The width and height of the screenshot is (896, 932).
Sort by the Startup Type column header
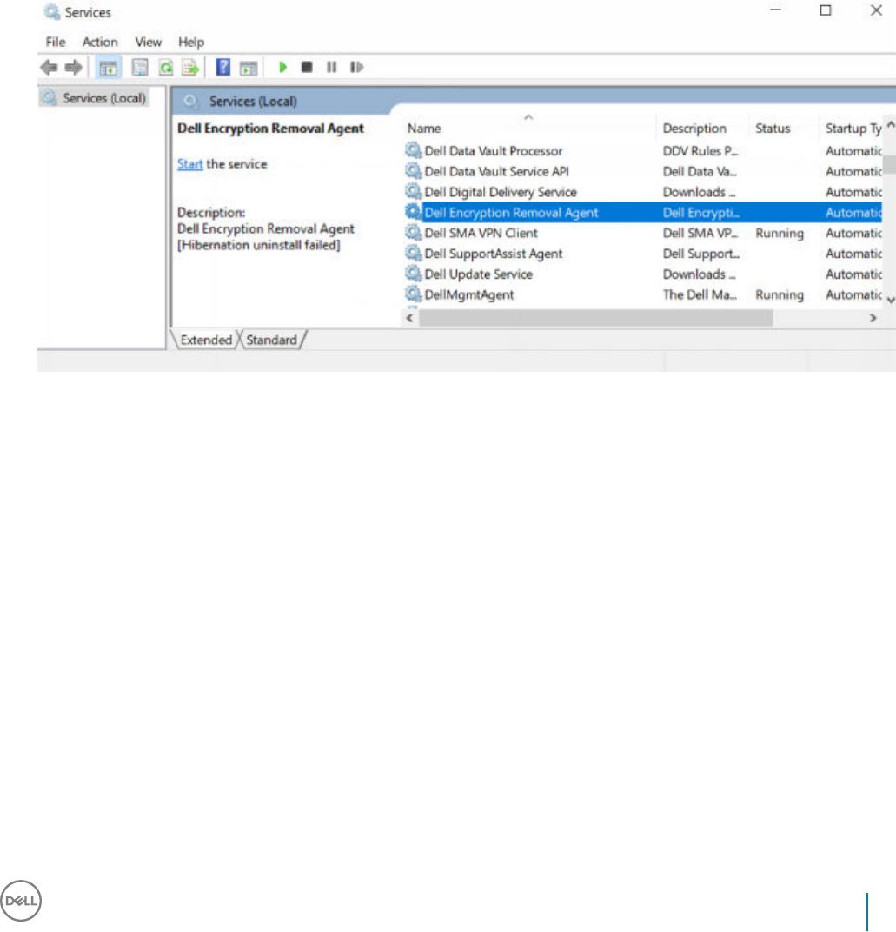[853, 129]
